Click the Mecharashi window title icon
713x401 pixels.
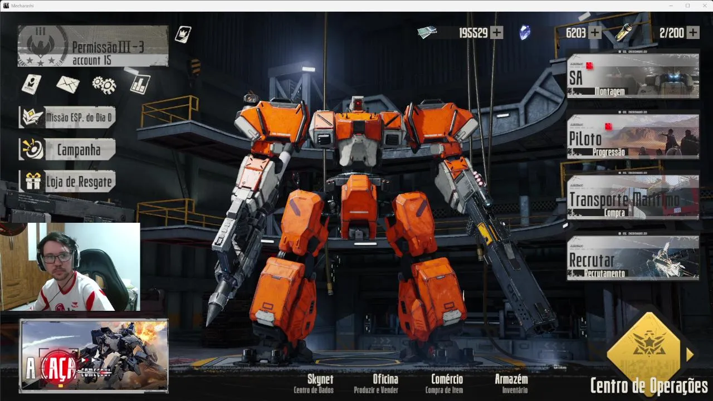point(6,6)
